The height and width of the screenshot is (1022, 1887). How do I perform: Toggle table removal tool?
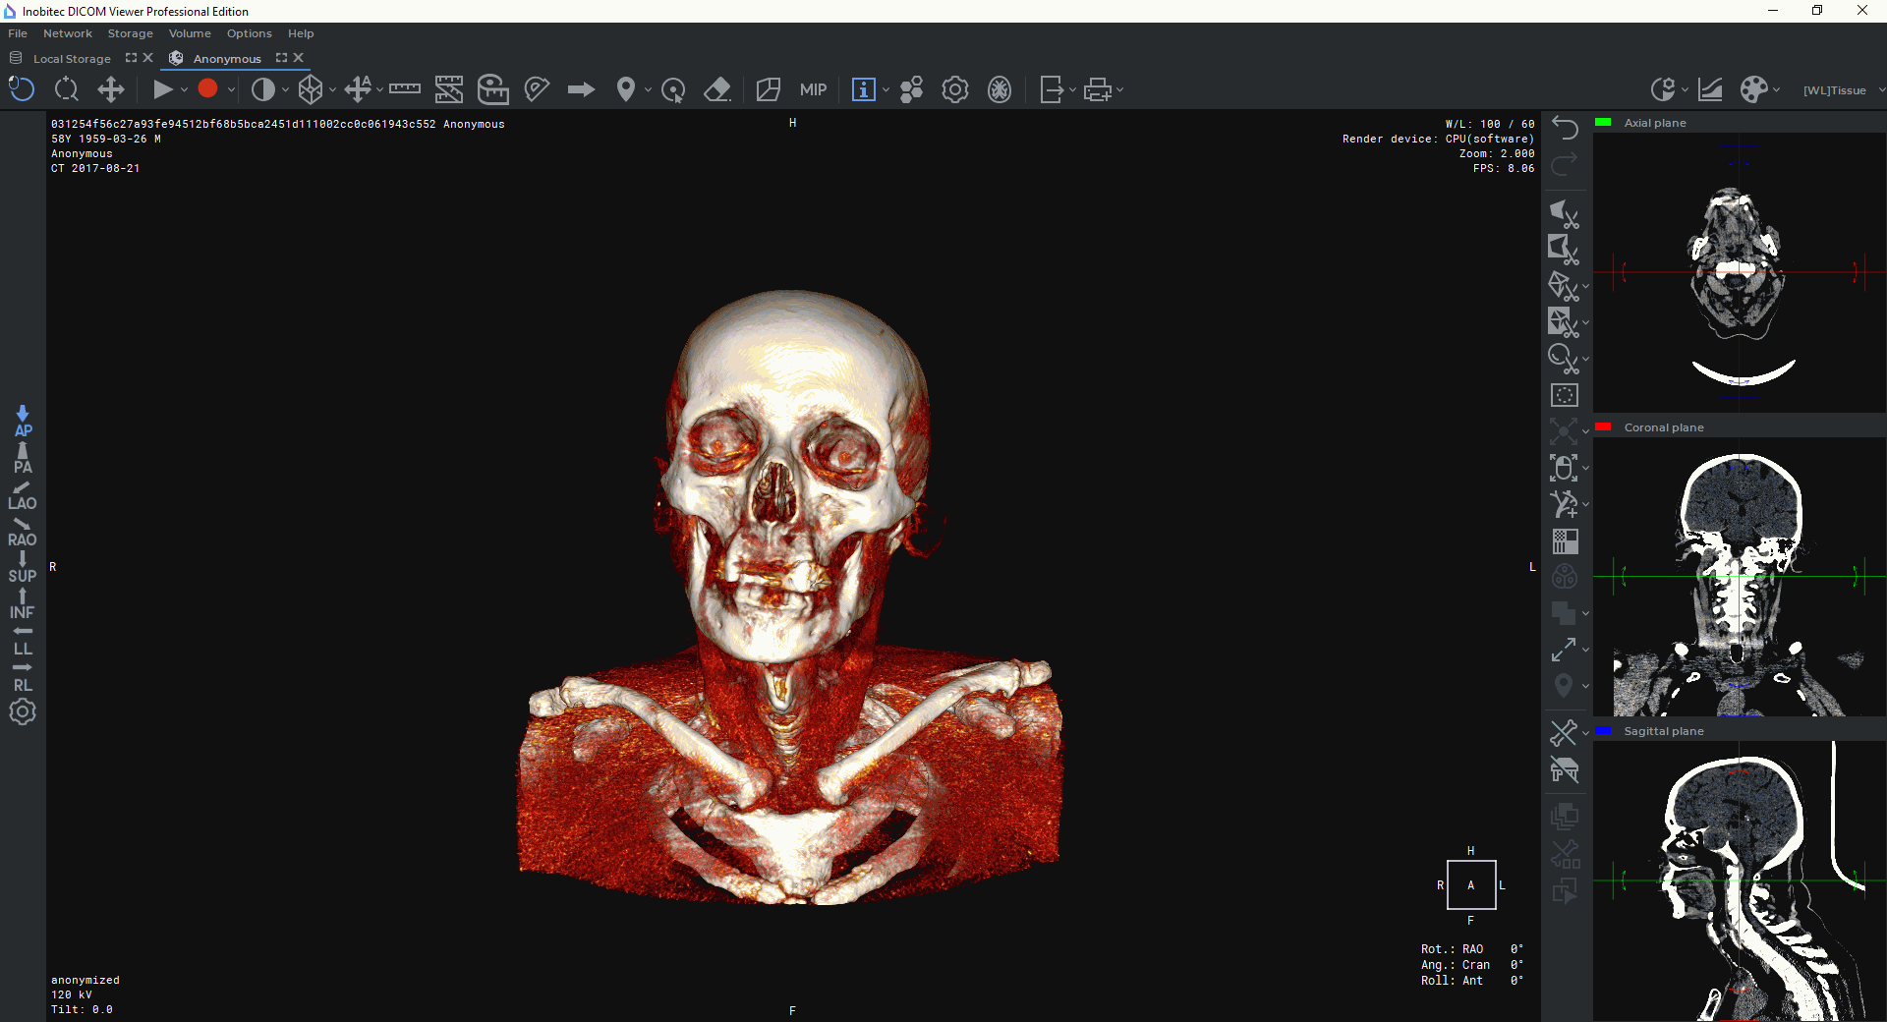(x=1565, y=770)
